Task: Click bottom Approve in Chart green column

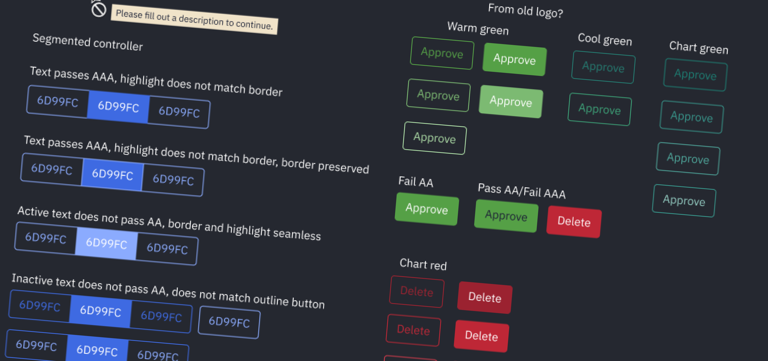Action: click(x=684, y=201)
